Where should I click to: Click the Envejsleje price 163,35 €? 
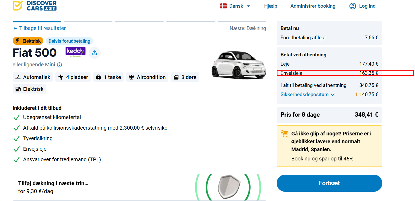[369, 73]
